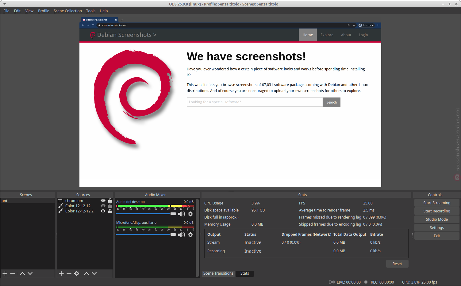Toggle lock for Color 12-12-12 2 source

[x=110, y=211]
